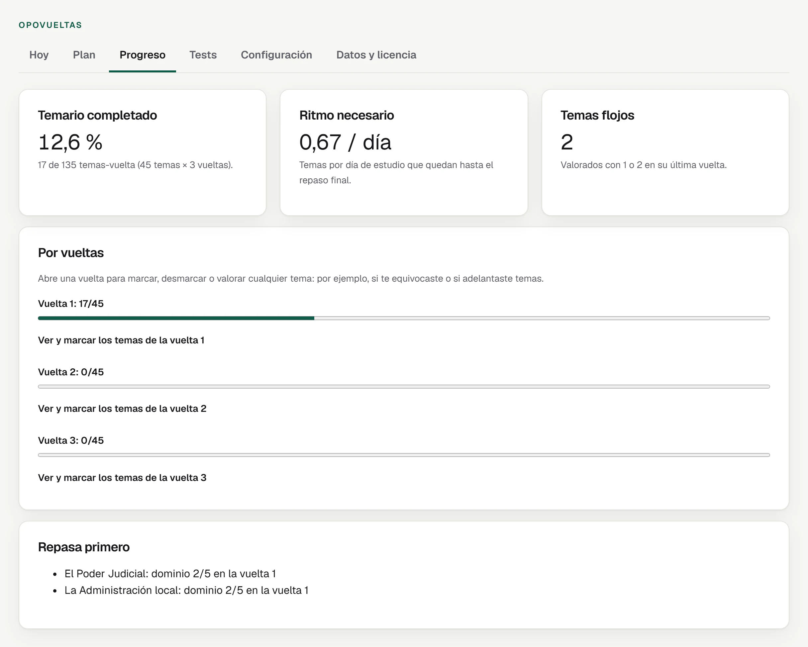Click the Vuelta 1: 17/45 label
The image size is (808, 647).
point(71,304)
